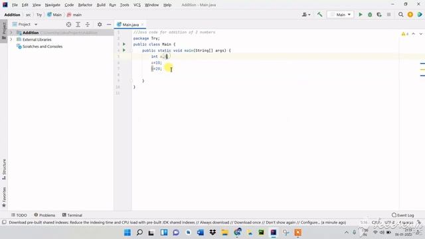Click run gutter arrow beside class Main
Viewport: 425px width, 239px height.
pyautogui.click(x=124, y=44)
